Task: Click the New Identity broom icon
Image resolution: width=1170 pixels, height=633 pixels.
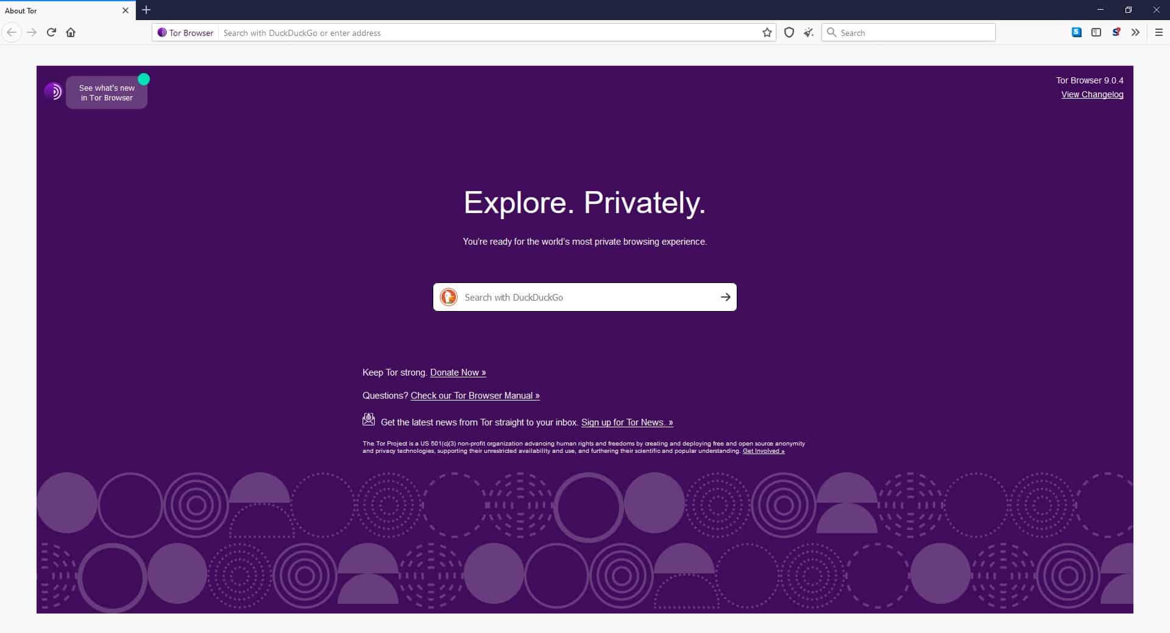Action: tap(808, 33)
